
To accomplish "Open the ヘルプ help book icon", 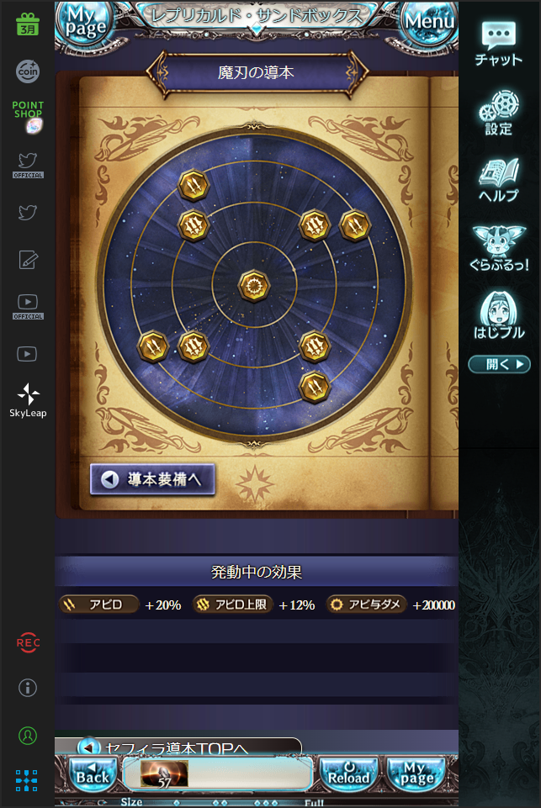I will (498, 180).
